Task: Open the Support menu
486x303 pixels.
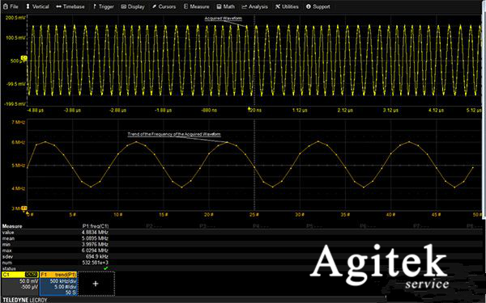Action: tap(318, 6)
